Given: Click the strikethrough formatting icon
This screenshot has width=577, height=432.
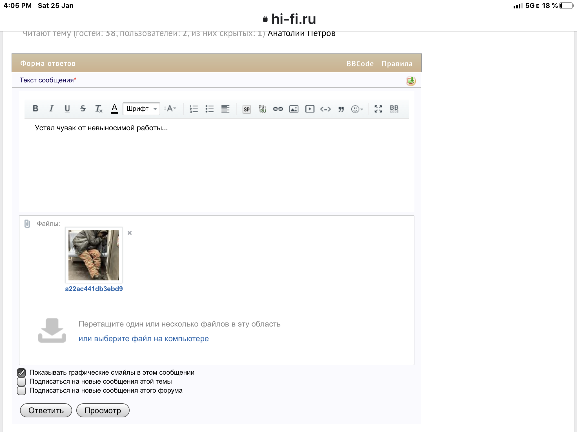Looking at the screenshot, I should pos(83,109).
